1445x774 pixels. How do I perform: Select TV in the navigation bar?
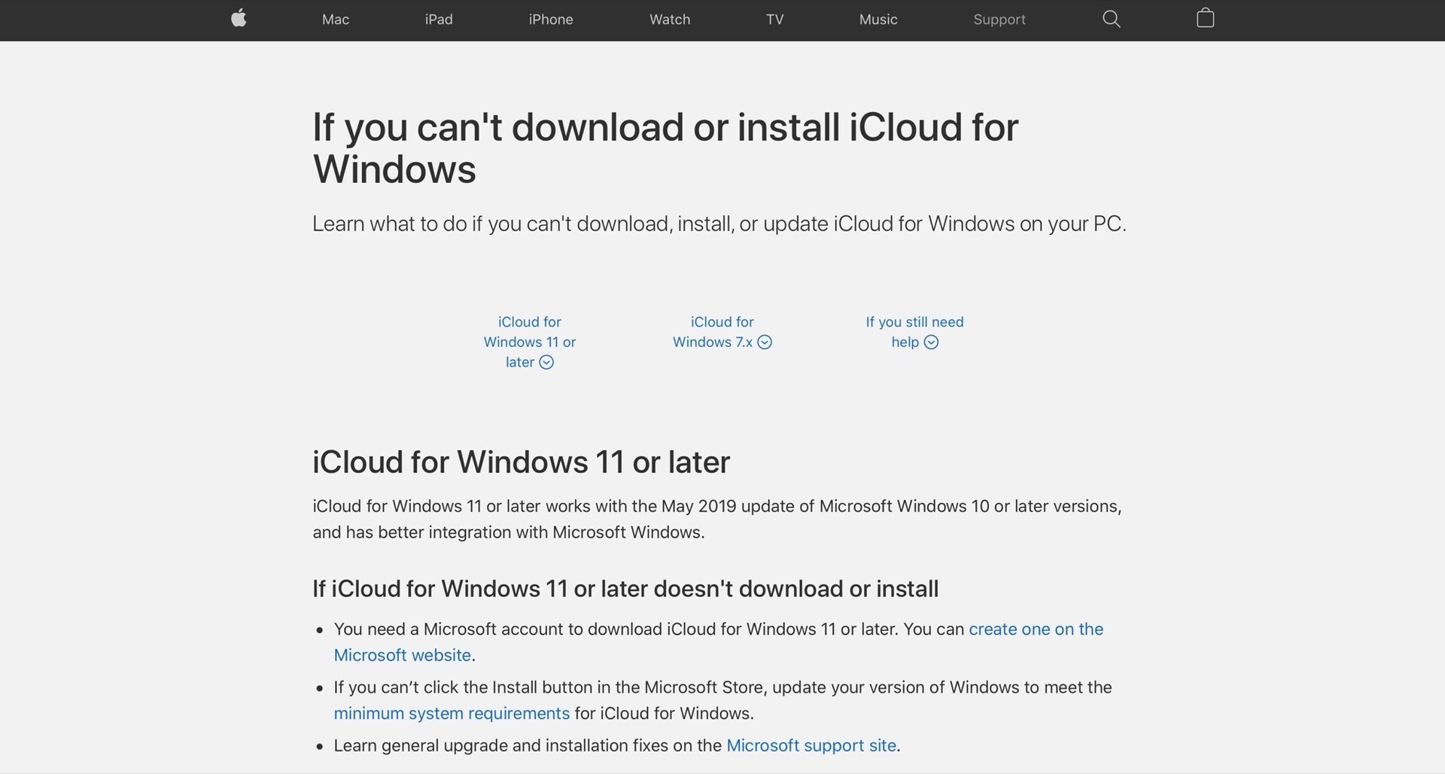[774, 20]
